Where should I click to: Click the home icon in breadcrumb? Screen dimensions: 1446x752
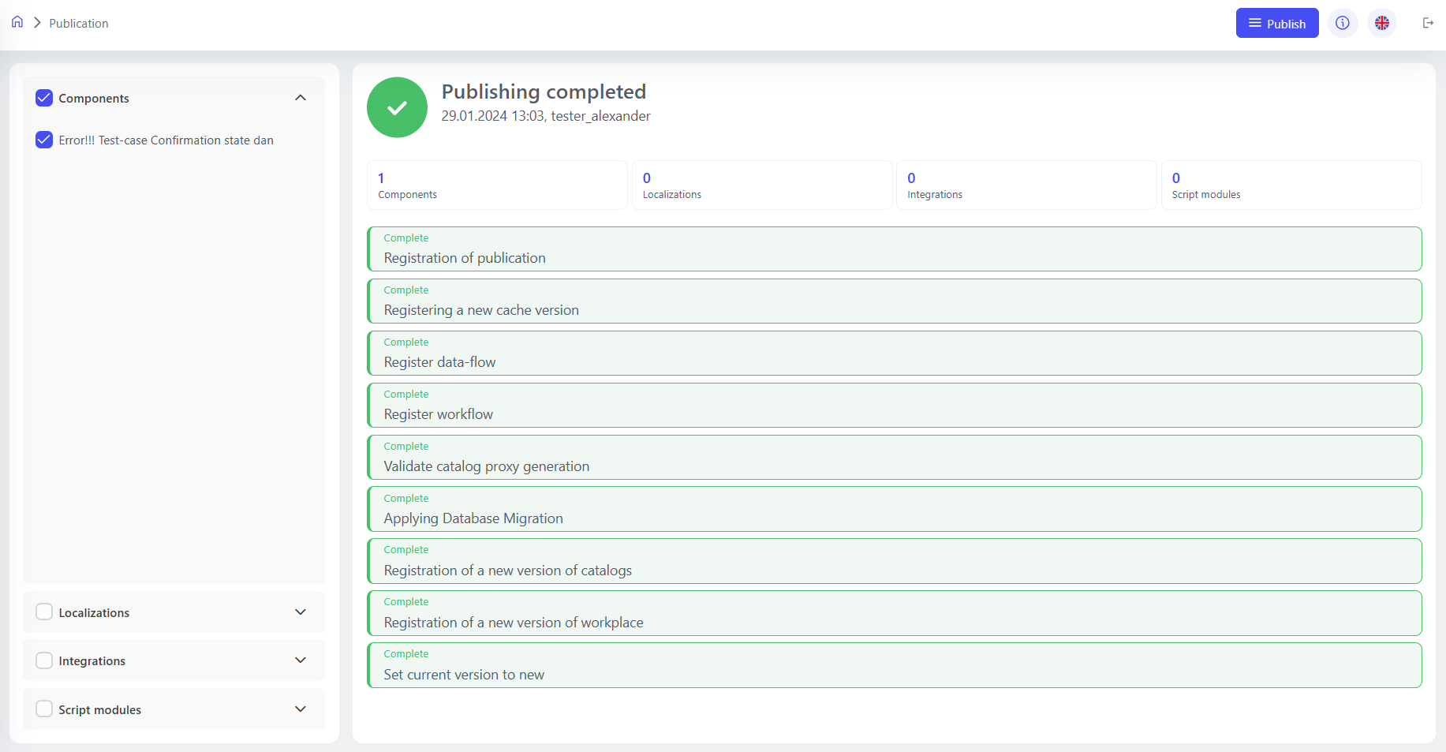point(17,22)
